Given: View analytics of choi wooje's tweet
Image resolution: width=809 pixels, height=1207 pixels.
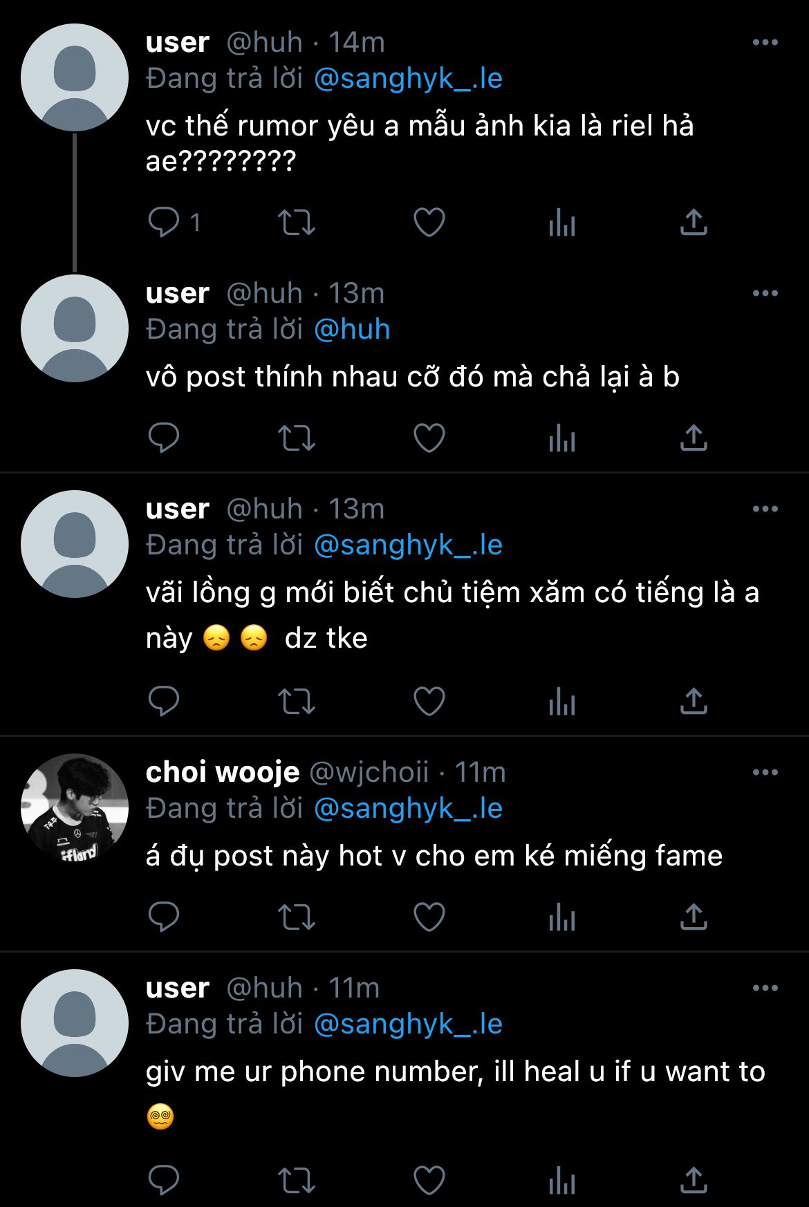Looking at the screenshot, I should (561, 918).
